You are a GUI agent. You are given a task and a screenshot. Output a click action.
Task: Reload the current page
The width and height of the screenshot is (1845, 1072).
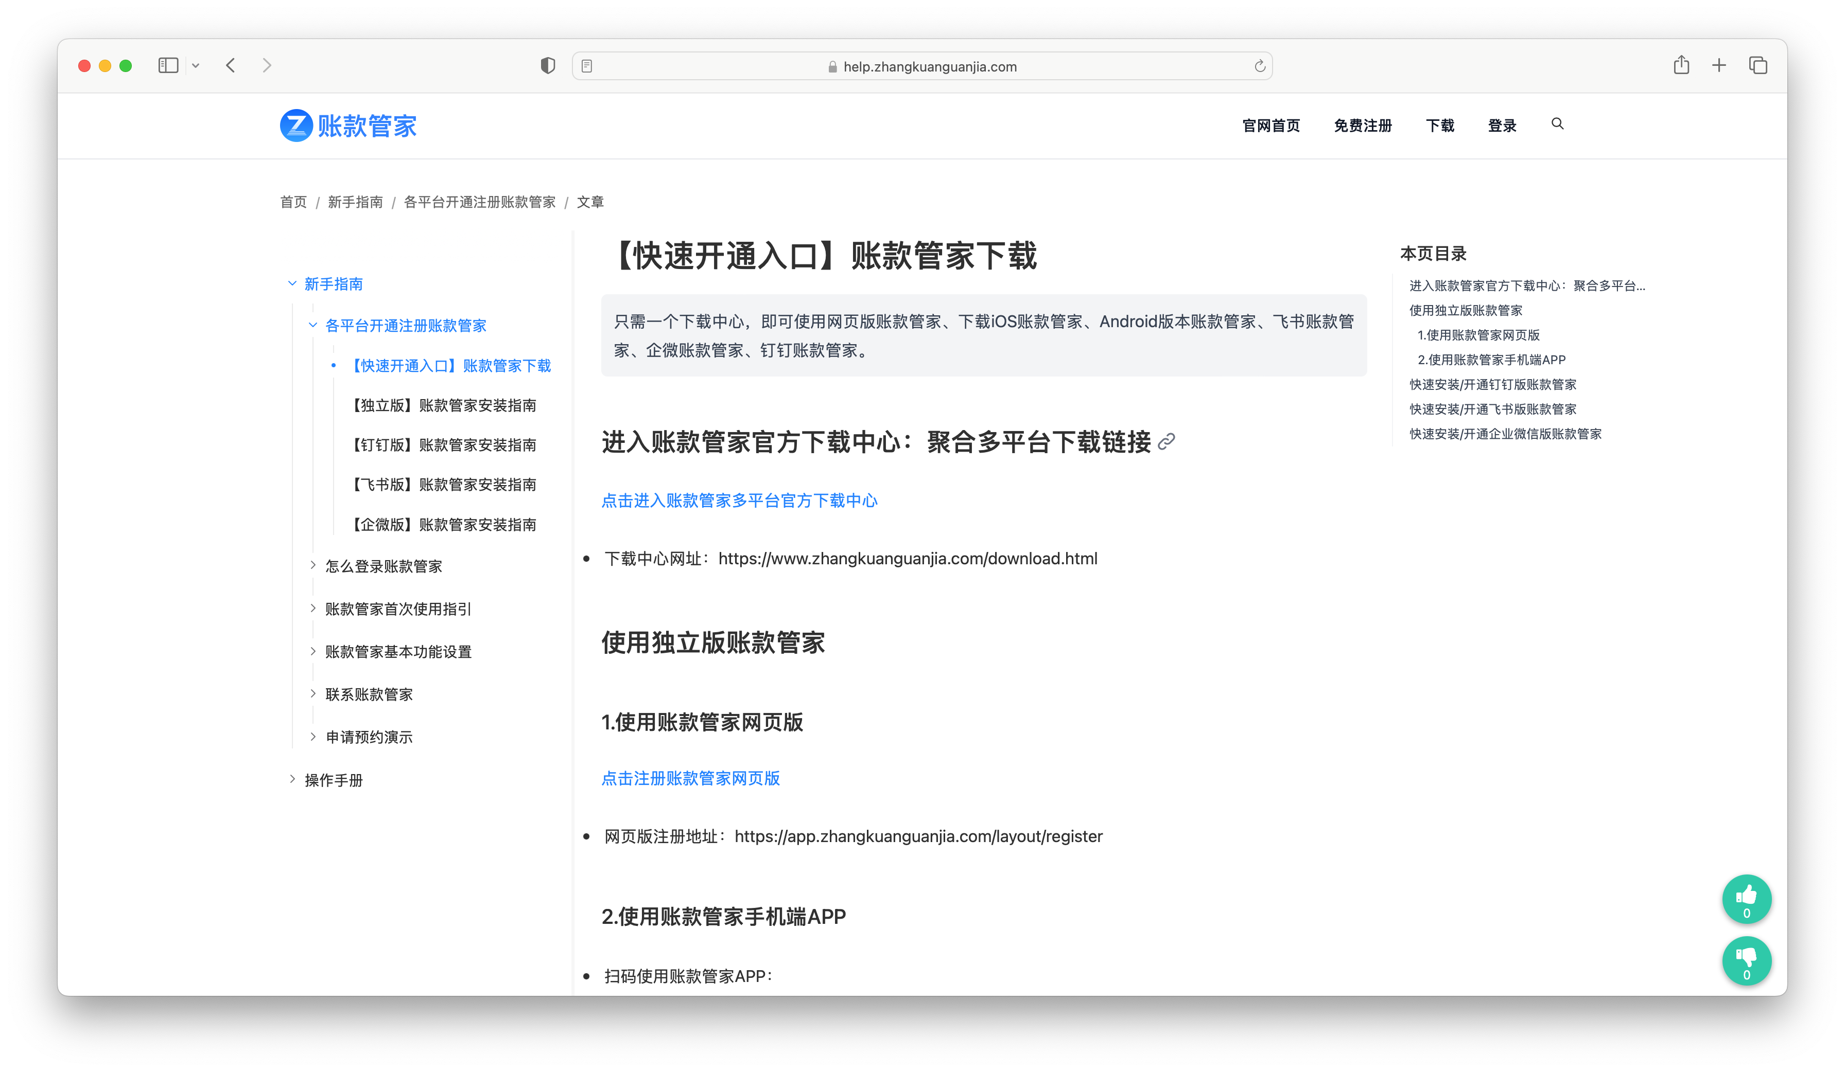[1260, 66]
